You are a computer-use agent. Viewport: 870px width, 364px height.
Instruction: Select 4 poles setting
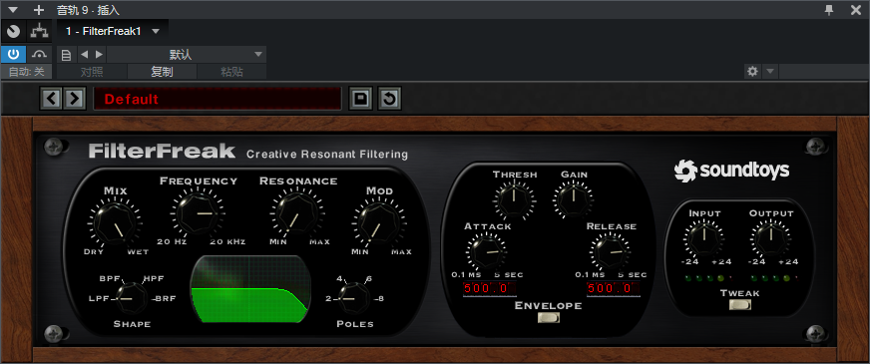pyautogui.click(x=339, y=278)
